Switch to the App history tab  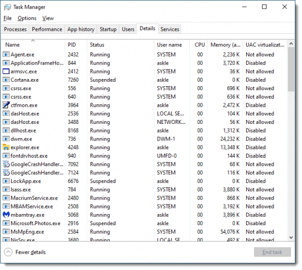click(81, 29)
